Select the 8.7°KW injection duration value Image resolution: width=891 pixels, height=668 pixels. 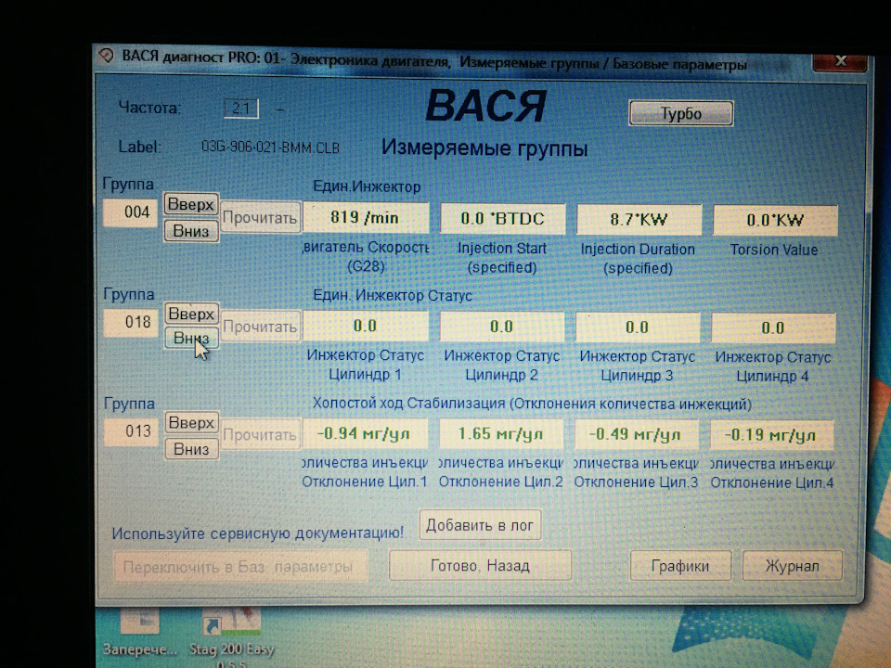pos(639,219)
